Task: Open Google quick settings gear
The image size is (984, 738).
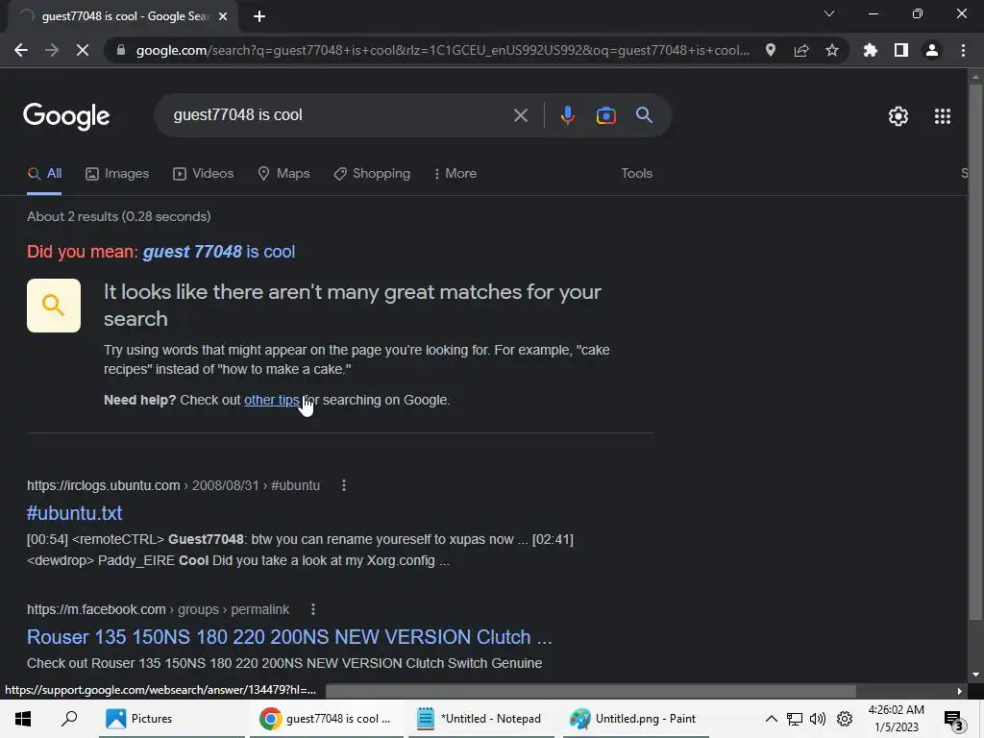Action: point(898,116)
